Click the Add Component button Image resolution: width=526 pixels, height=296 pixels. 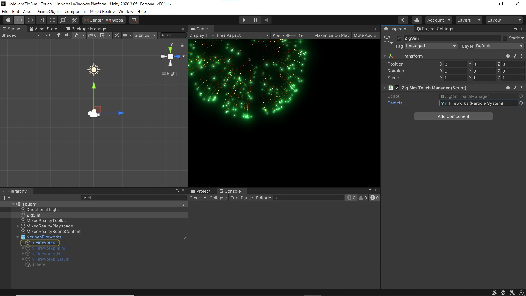(x=453, y=116)
